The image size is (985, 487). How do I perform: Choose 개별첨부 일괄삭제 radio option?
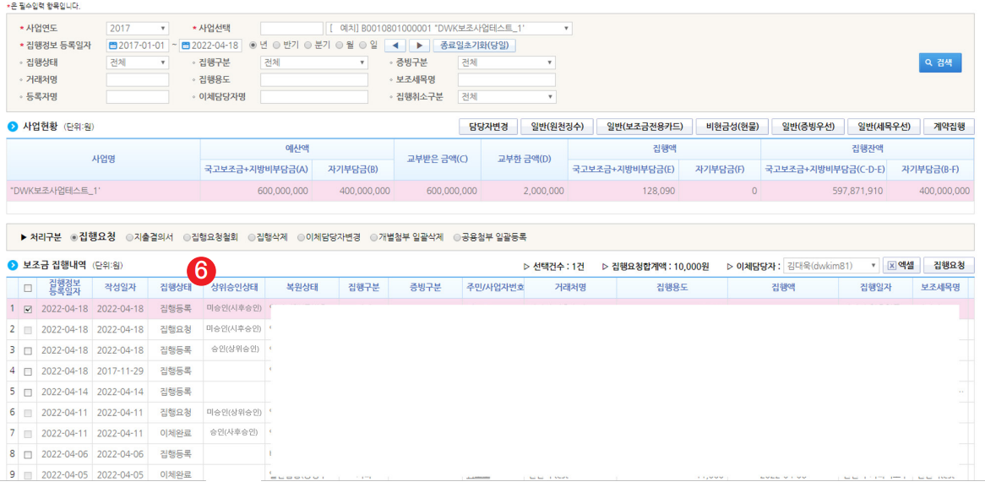coord(373,238)
